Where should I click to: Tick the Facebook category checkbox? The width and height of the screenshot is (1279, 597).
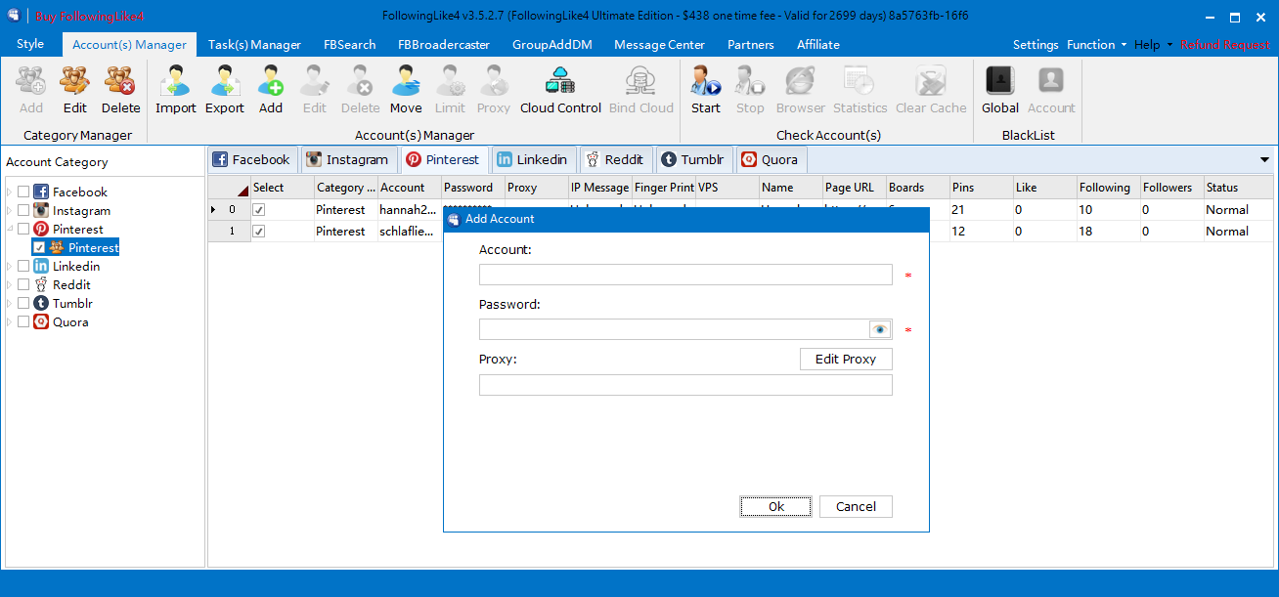(x=23, y=192)
